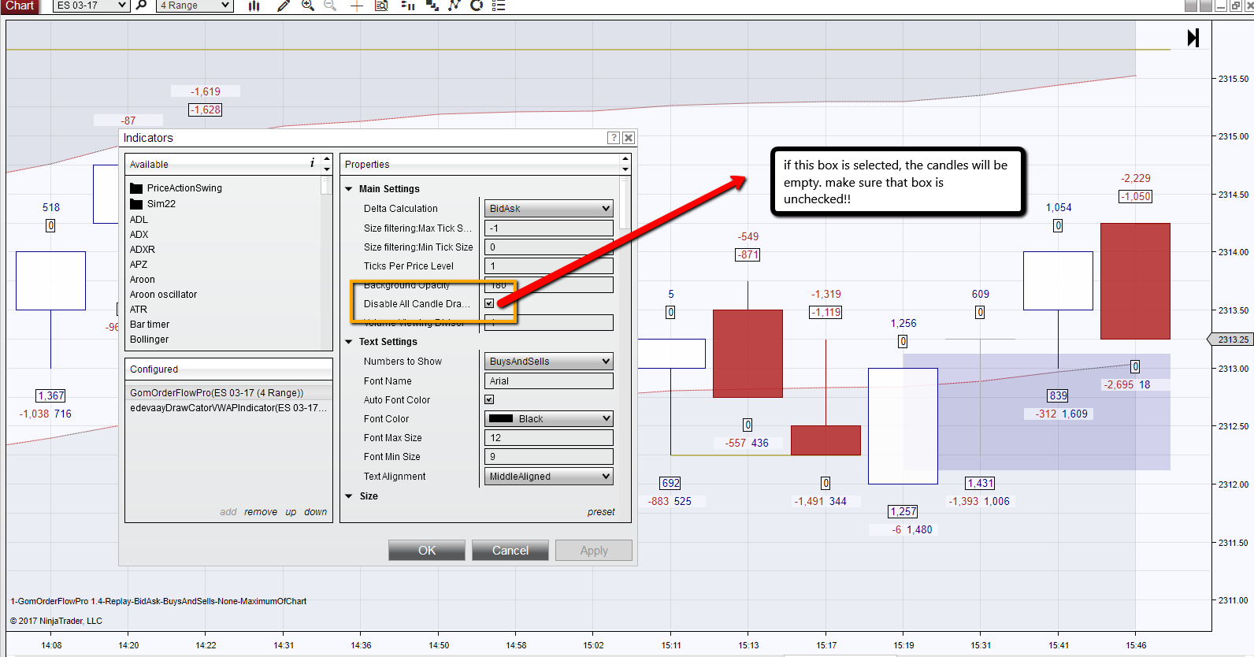Image resolution: width=1254 pixels, height=657 pixels.
Task: Click the strategies circular arrows icon
Action: 476,6
